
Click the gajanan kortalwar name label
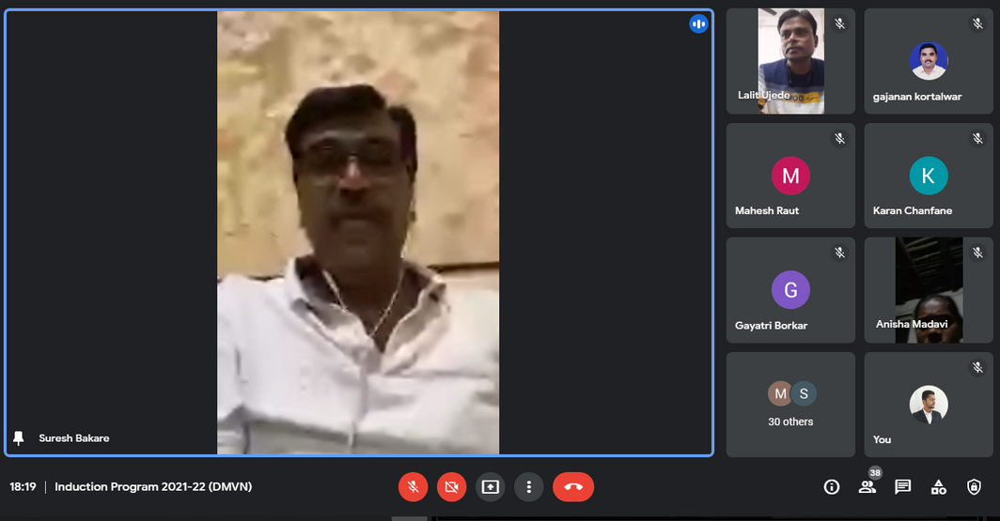(917, 97)
